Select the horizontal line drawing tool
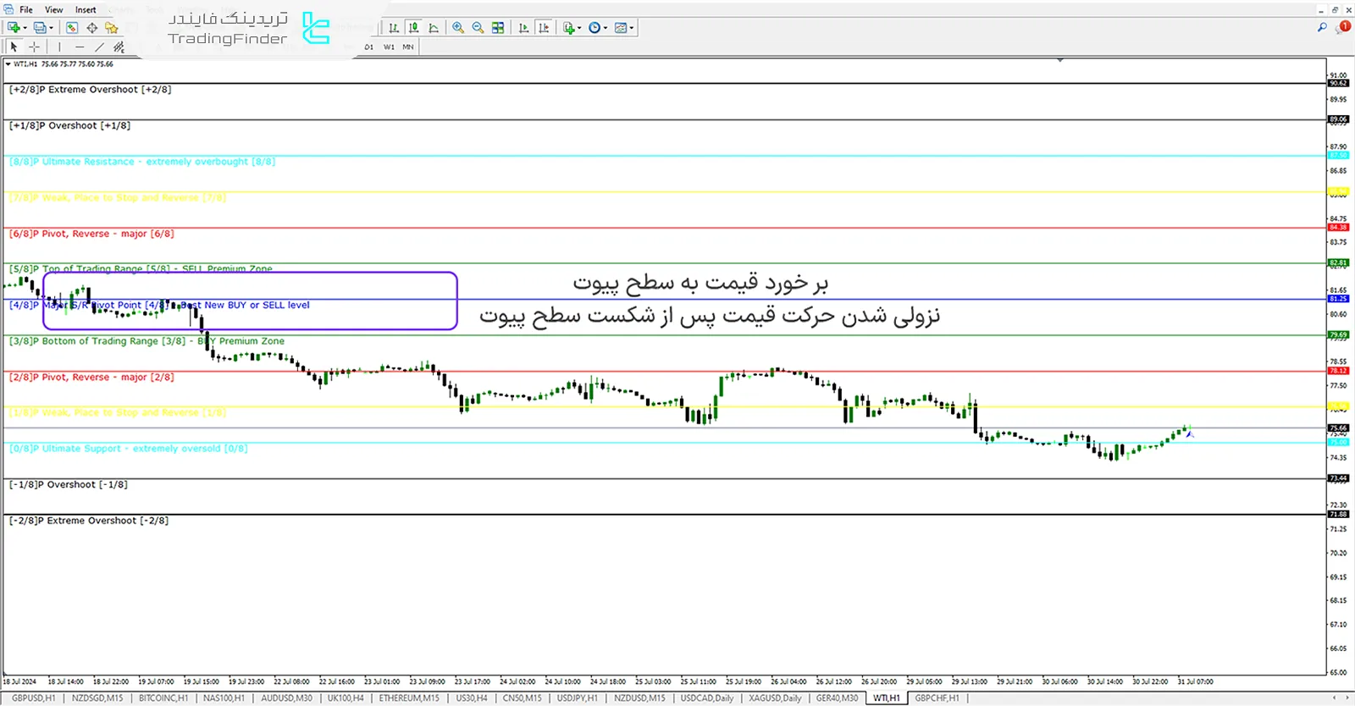This screenshot has width=1355, height=706. coord(80,47)
